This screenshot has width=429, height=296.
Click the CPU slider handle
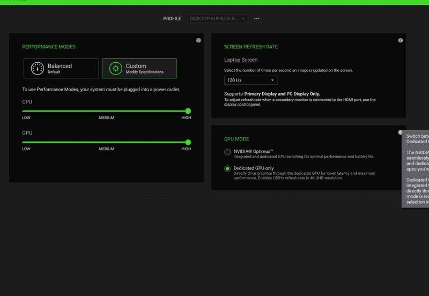[x=188, y=111]
